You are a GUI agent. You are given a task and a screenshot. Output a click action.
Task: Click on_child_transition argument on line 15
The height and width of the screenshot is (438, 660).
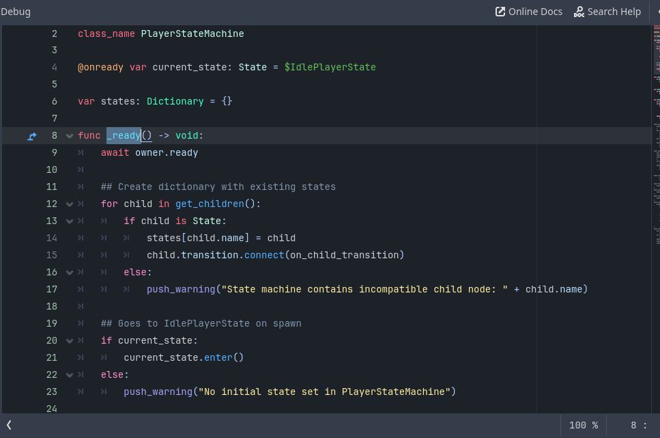[345, 255]
